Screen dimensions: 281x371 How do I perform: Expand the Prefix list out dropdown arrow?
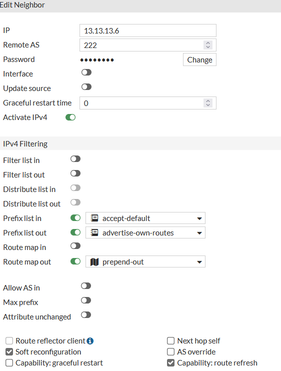pyautogui.click(x=199, y=233)
